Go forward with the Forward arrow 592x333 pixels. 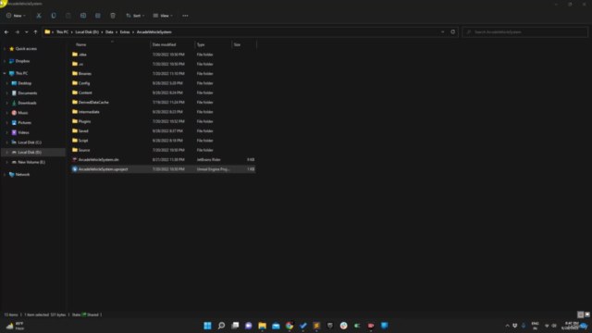[17, 32]
